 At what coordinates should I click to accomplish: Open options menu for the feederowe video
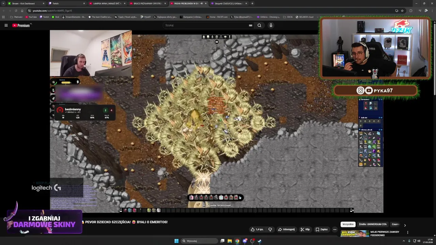[407, 232]
